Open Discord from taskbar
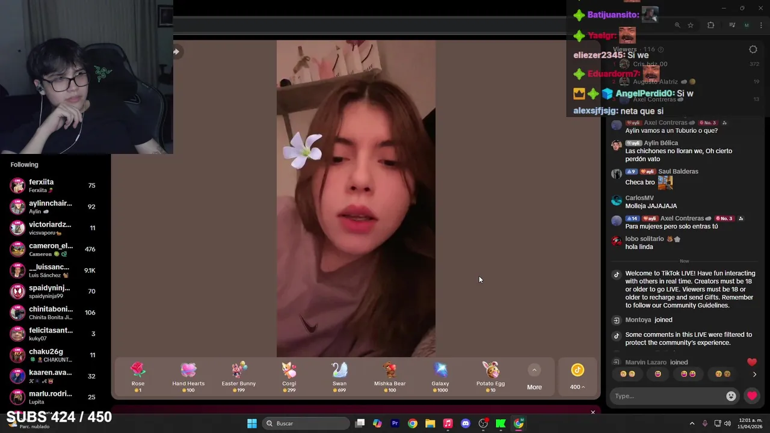This screenshot has height=433, width=770. coord(465,423)
